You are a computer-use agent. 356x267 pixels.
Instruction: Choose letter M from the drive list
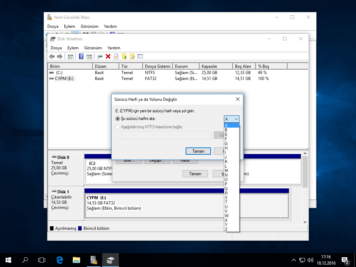pos(226,170)
